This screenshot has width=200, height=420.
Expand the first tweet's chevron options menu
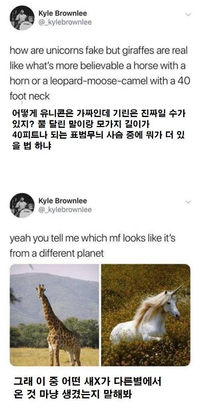pos(188,14)
